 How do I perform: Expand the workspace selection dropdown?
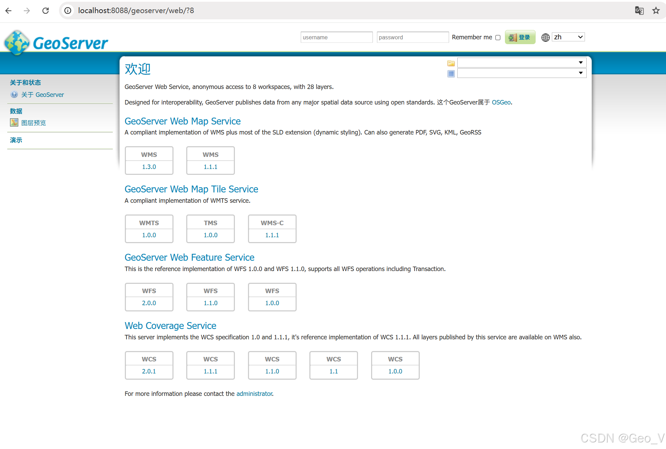click(521, 62)
